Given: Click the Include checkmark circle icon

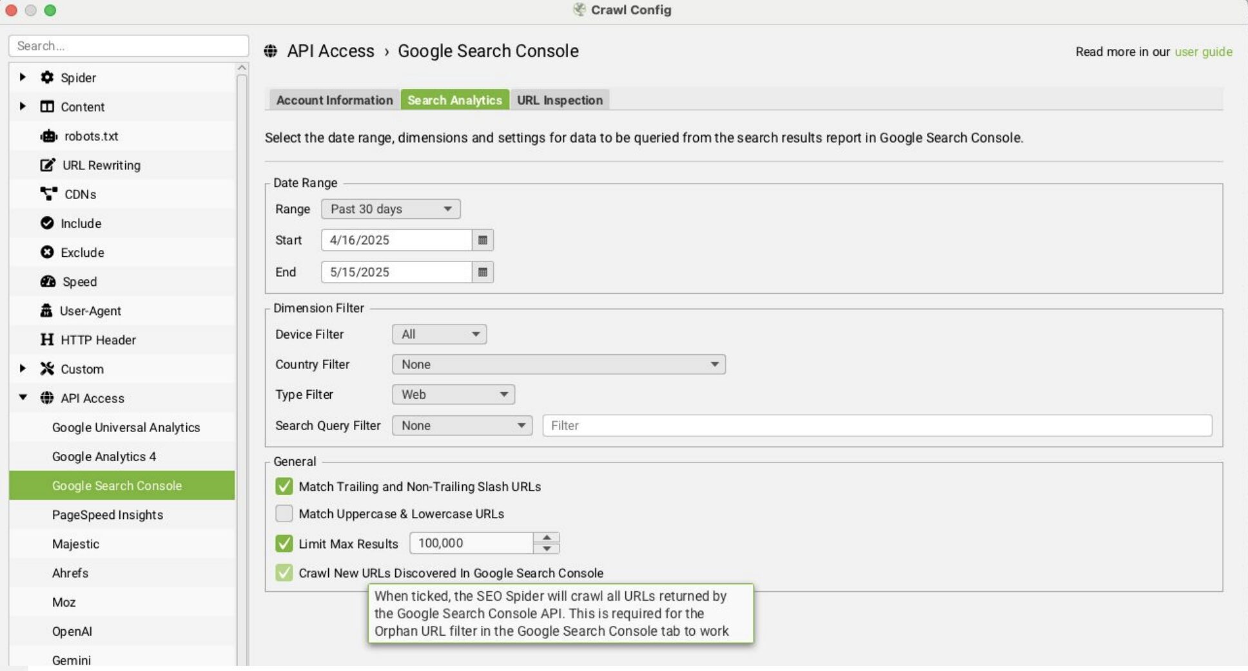Looking at the screenshot, I should 47,223.
